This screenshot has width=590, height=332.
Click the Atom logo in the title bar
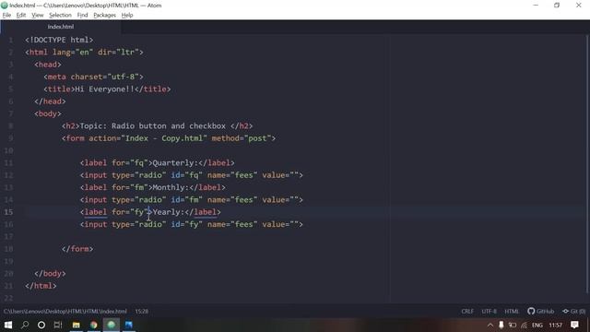pyautogui.click(x=5, y=6)
